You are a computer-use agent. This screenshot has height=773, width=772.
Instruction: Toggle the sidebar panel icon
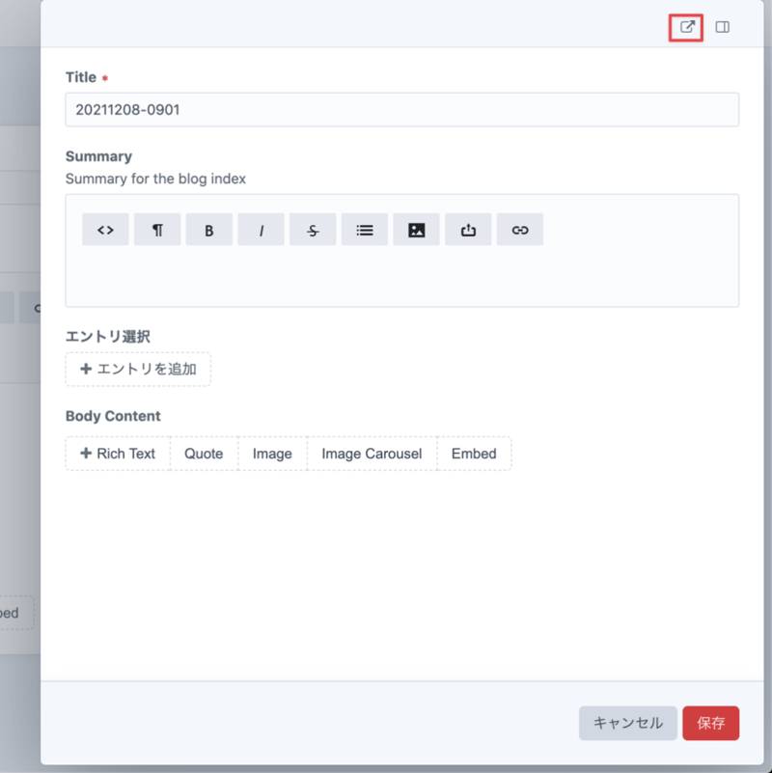(722, 27)
